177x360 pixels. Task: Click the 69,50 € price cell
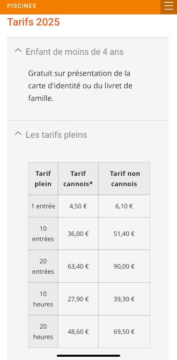pyautogui.click(x=125, y=331)
